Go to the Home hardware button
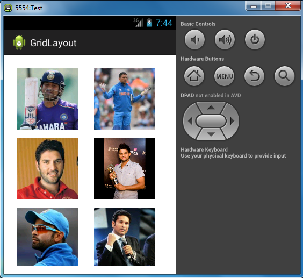 click(194, 76)
